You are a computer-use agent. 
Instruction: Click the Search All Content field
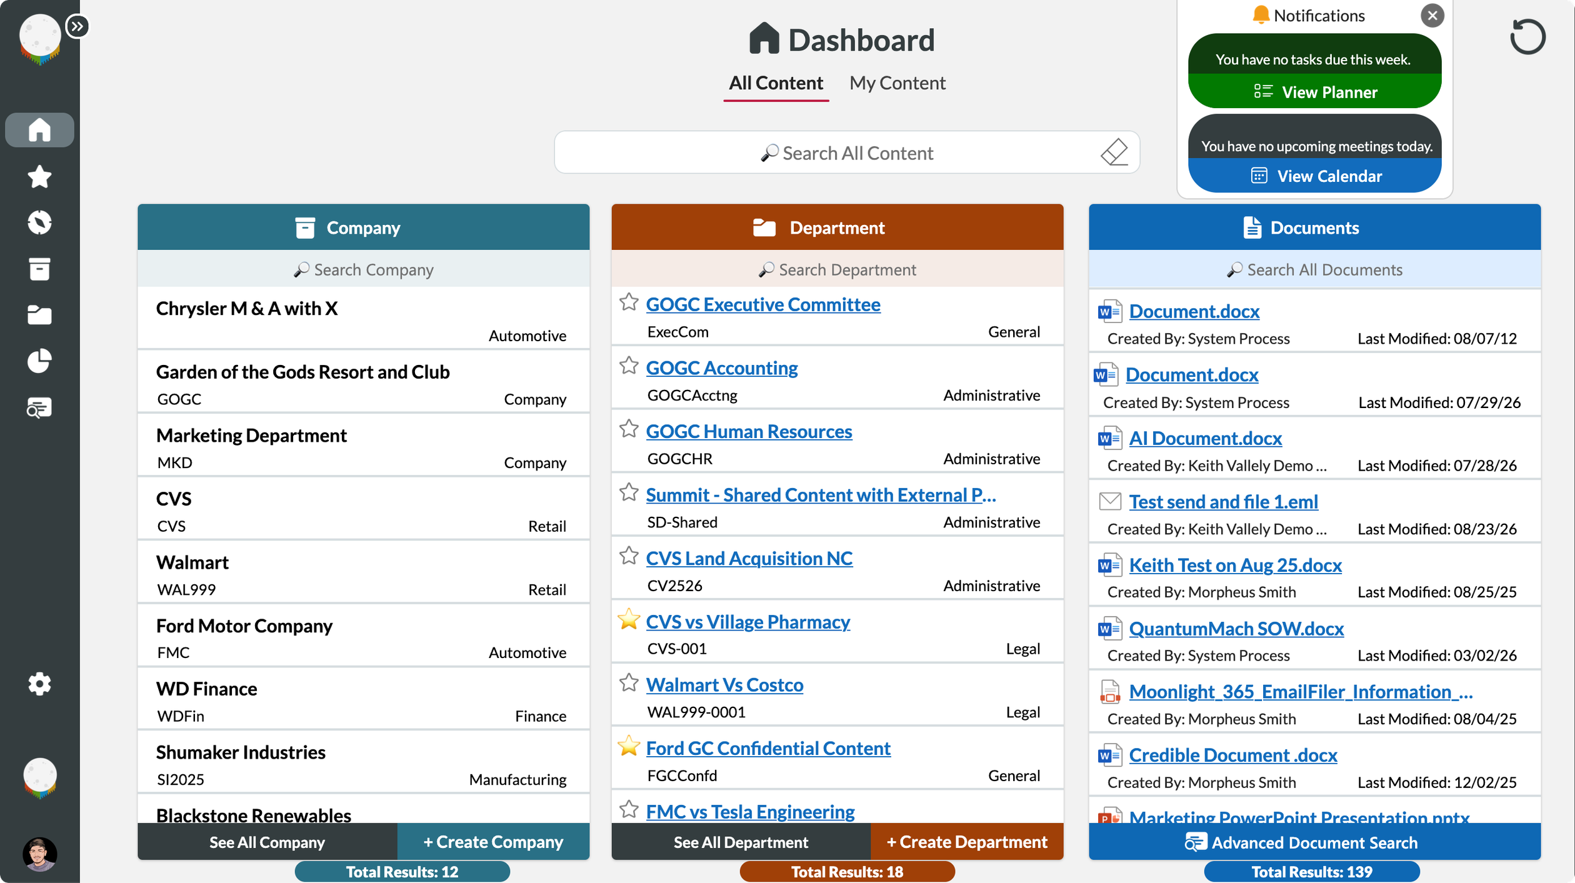(847, 152)
